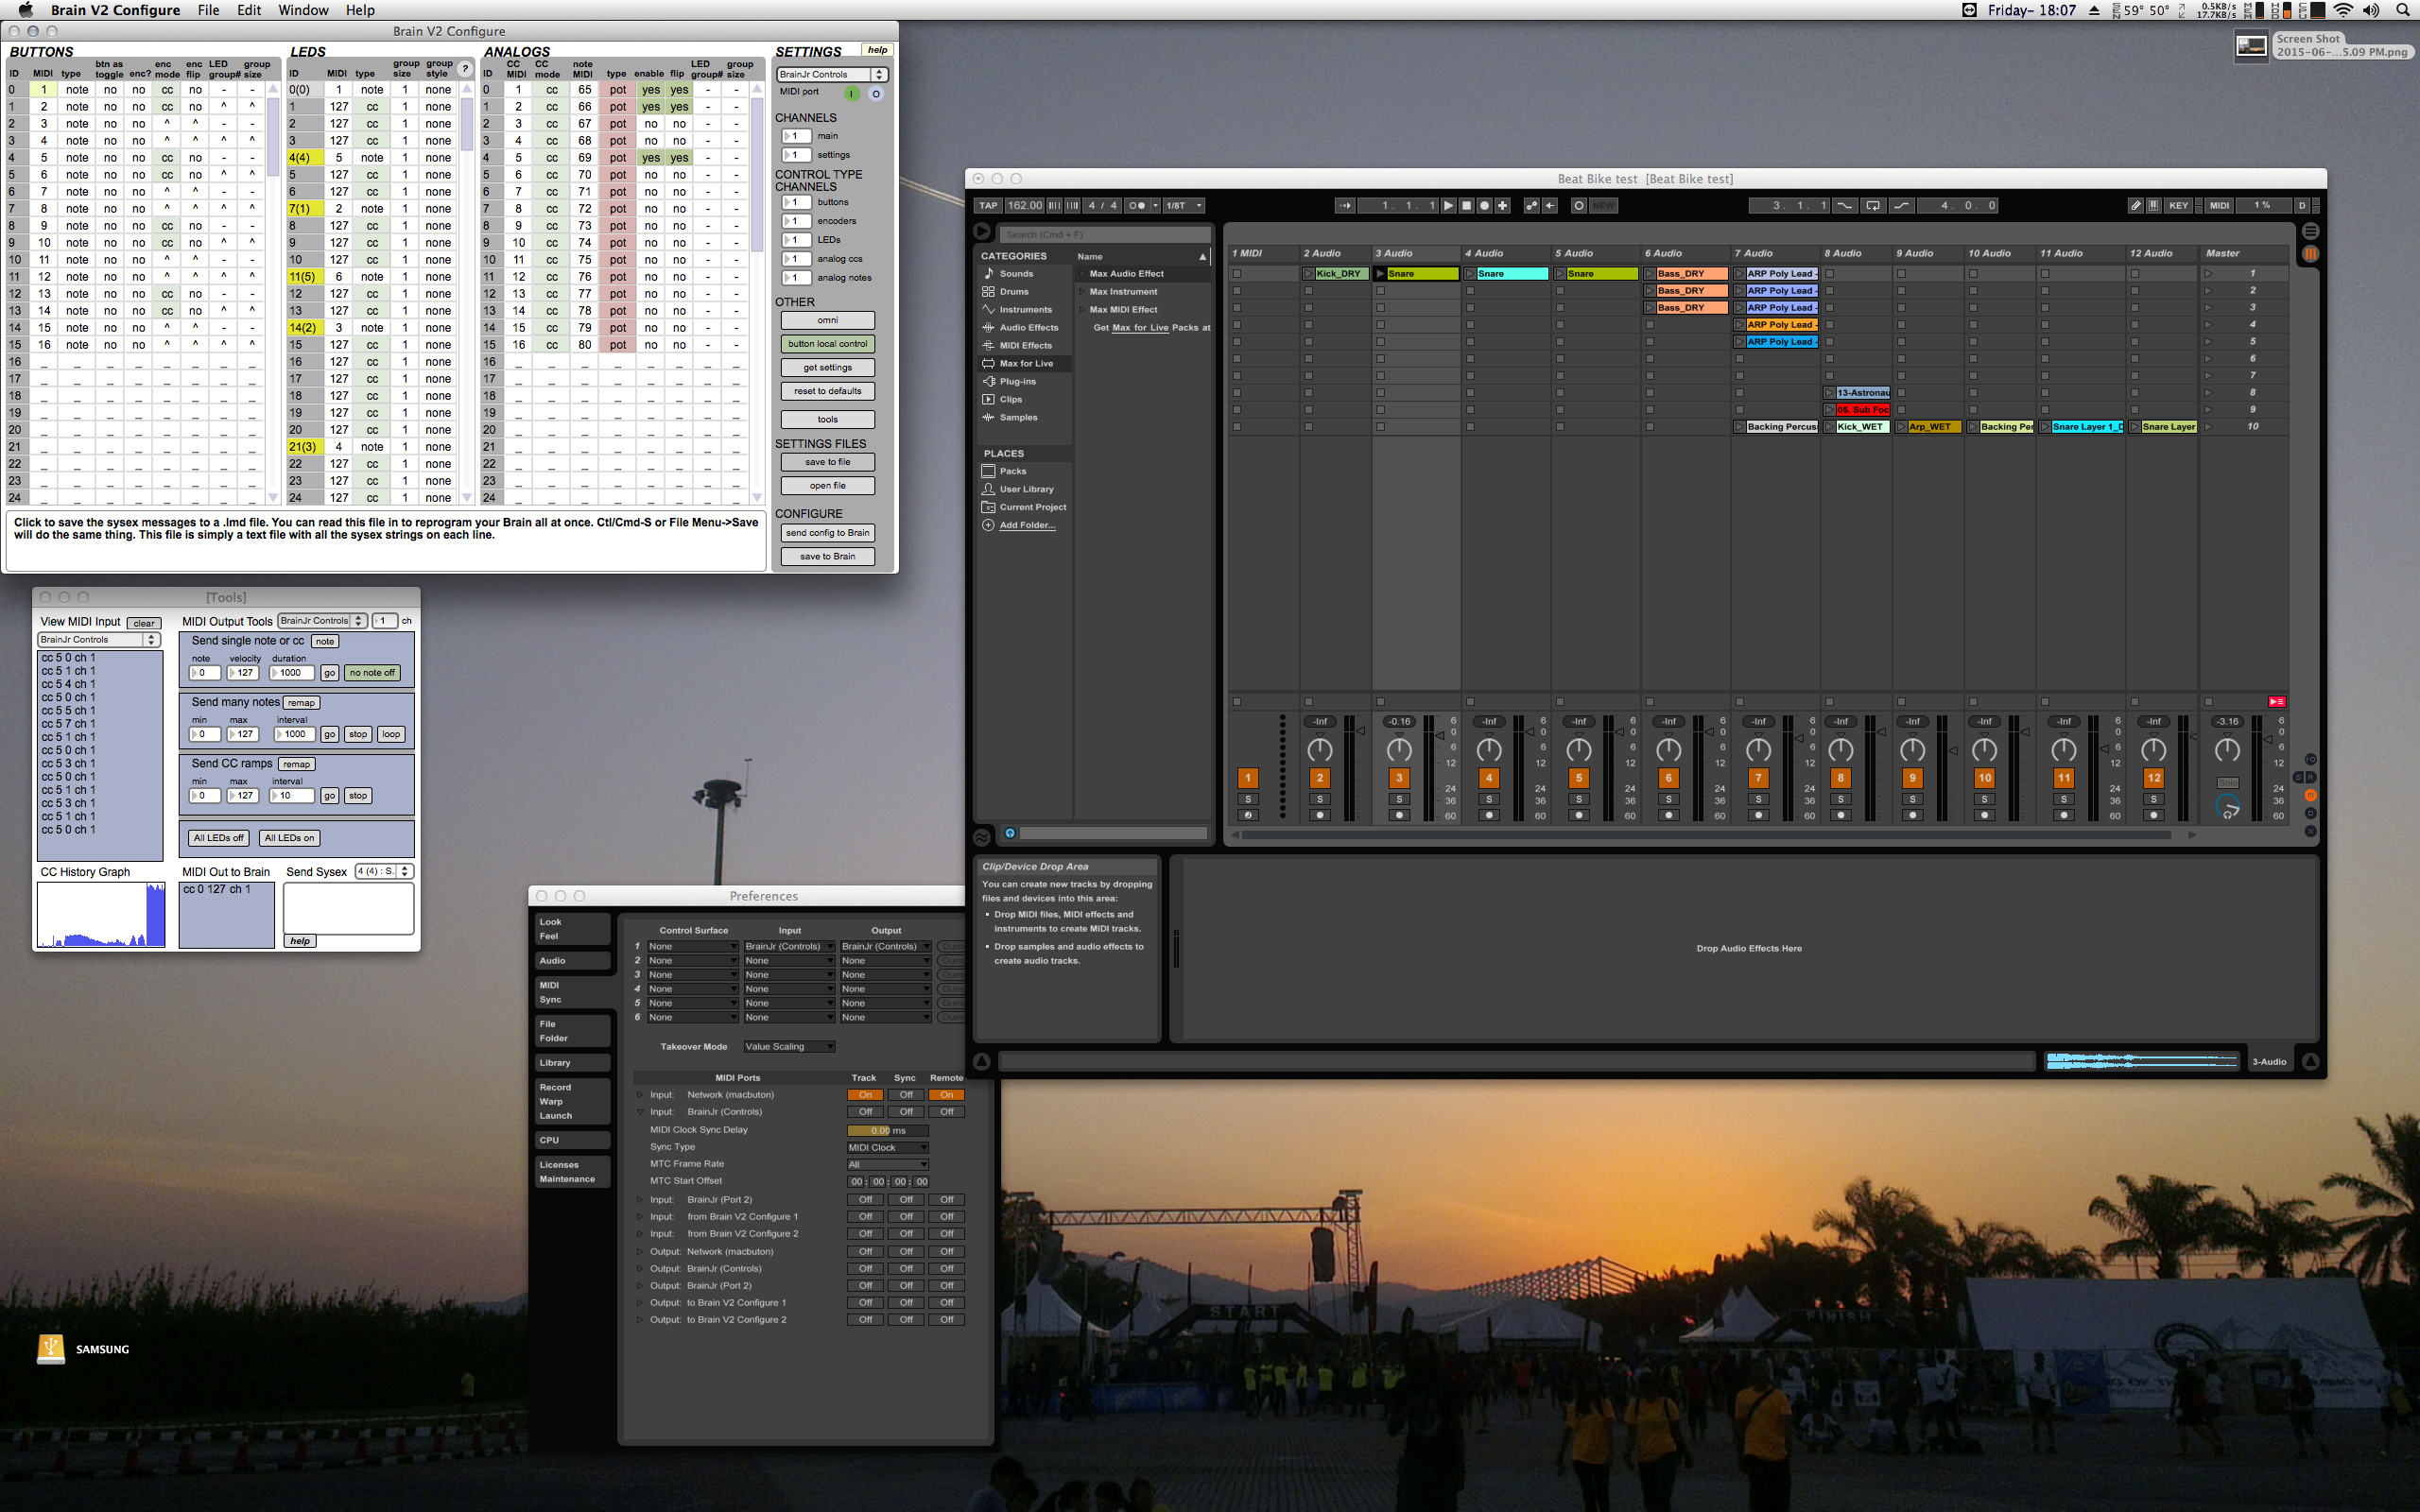Click the Session Record circle button
The width and height of the screenshot is (2420, 1512).
click(x=1578, y=205)
